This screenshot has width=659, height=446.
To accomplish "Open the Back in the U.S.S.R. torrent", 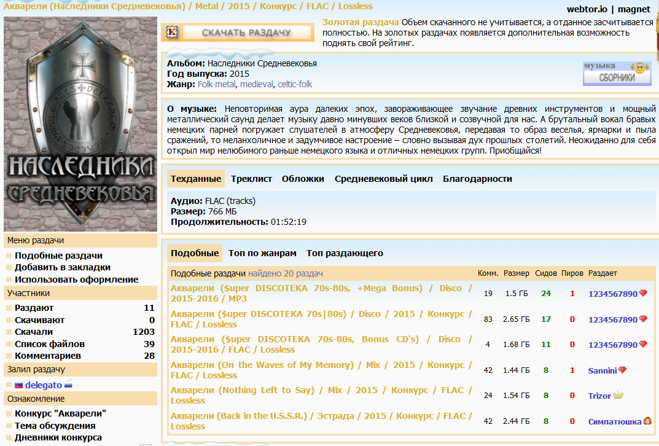I will (321, 421).
